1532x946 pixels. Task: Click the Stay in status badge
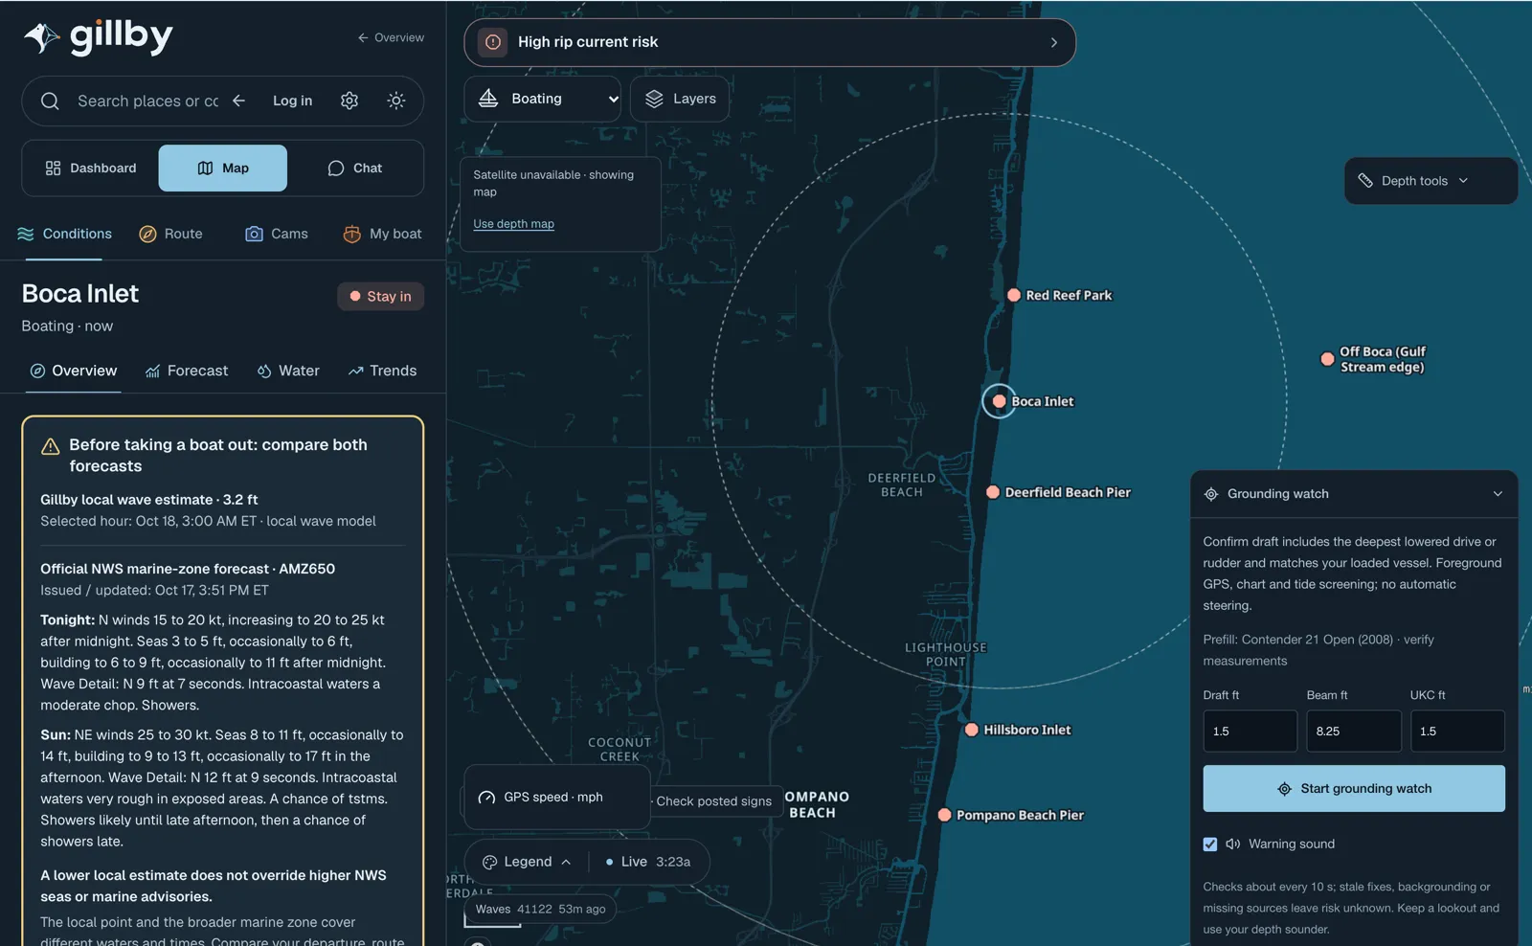(380, 296)
